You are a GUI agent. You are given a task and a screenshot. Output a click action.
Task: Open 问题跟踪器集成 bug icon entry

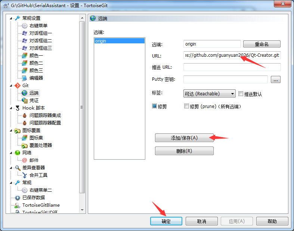(25, 115)
